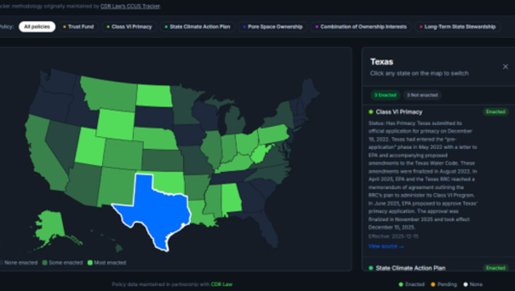The image size is (515, 291).
Task: Select Colorado on the map
Action: click(x=123, y=154)
